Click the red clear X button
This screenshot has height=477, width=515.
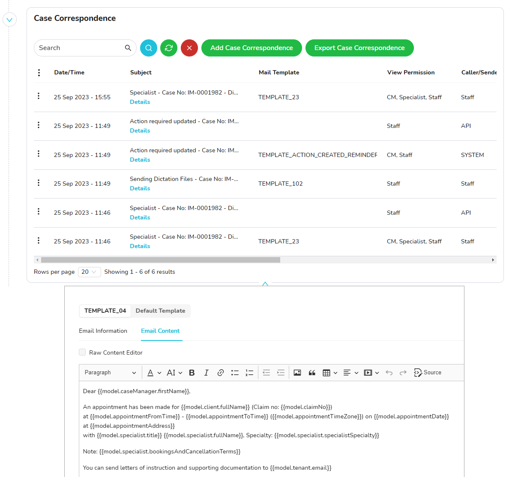point(189,48)
